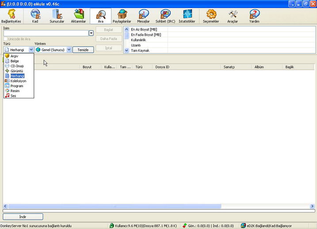
Task: Choose Herhangi from the type list
Action: (19, 76)
